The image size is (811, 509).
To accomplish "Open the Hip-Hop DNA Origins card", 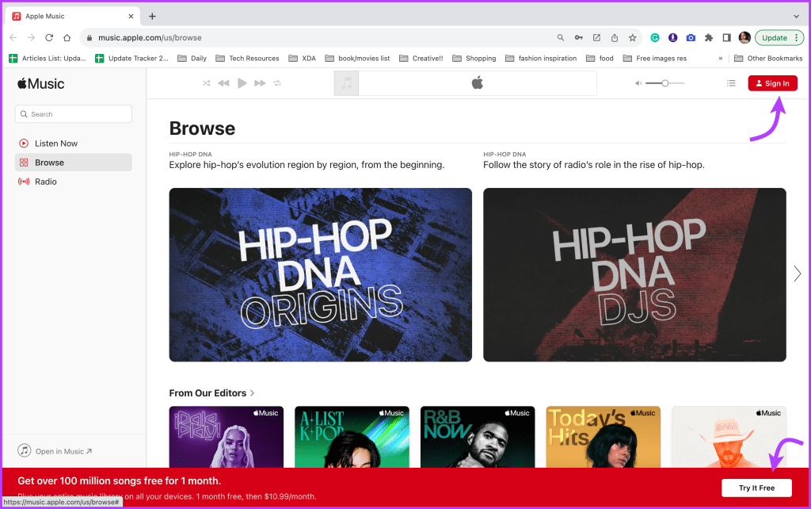I will coord(320,274).
